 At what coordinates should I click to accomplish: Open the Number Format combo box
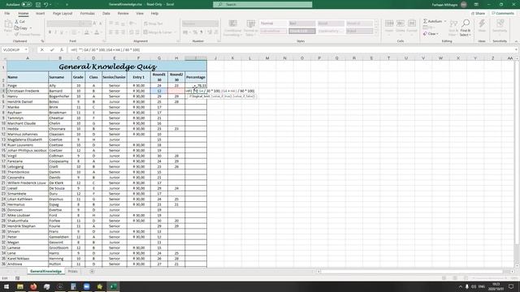tap(200, 24)
